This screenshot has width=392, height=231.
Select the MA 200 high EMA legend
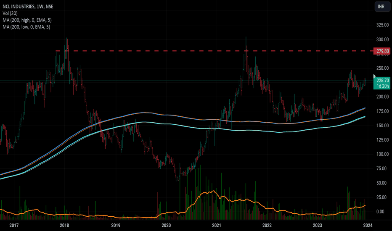(27, 20)
